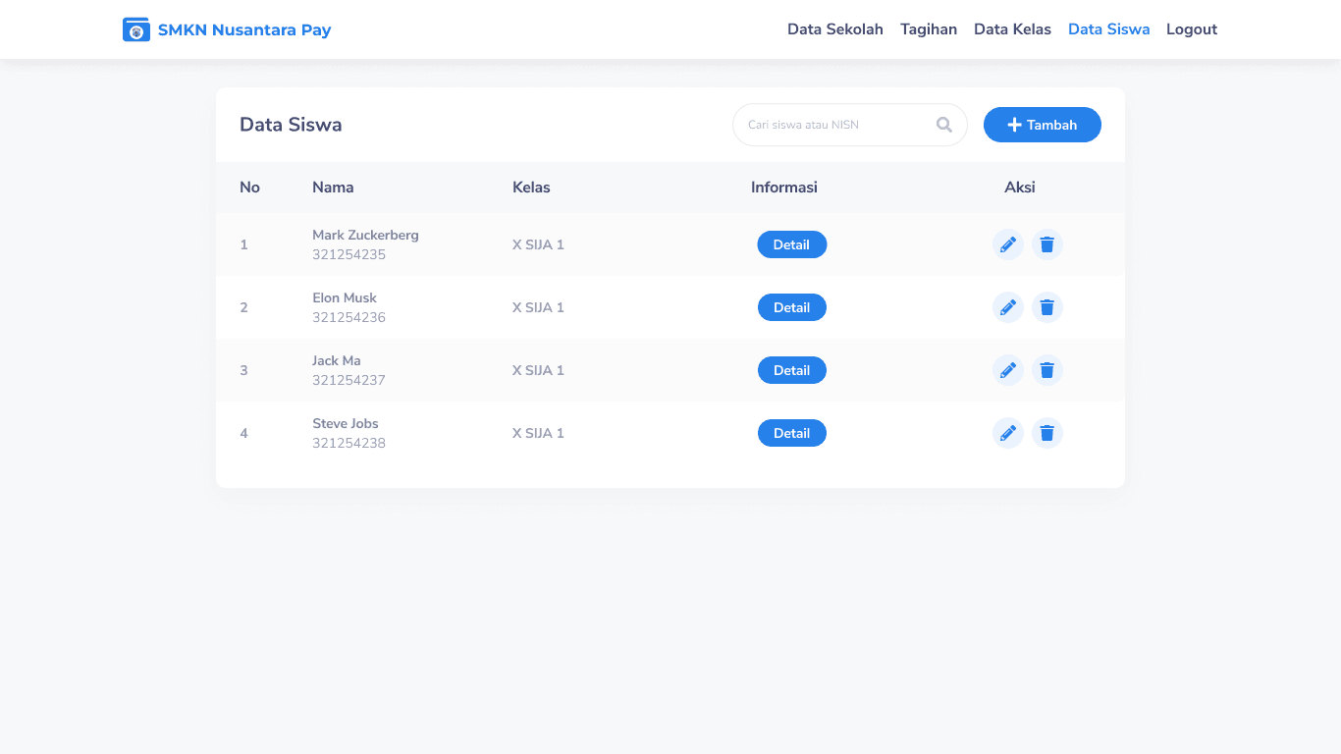The height and width of the screenshot is (754, 1341).
Task: Click the Data Siswa card heading
Action: pyautogui.click(x=291, y=125)
